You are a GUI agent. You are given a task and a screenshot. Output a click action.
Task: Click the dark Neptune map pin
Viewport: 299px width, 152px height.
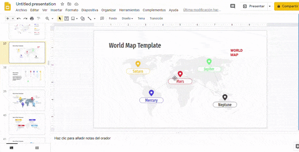(225, 97)
